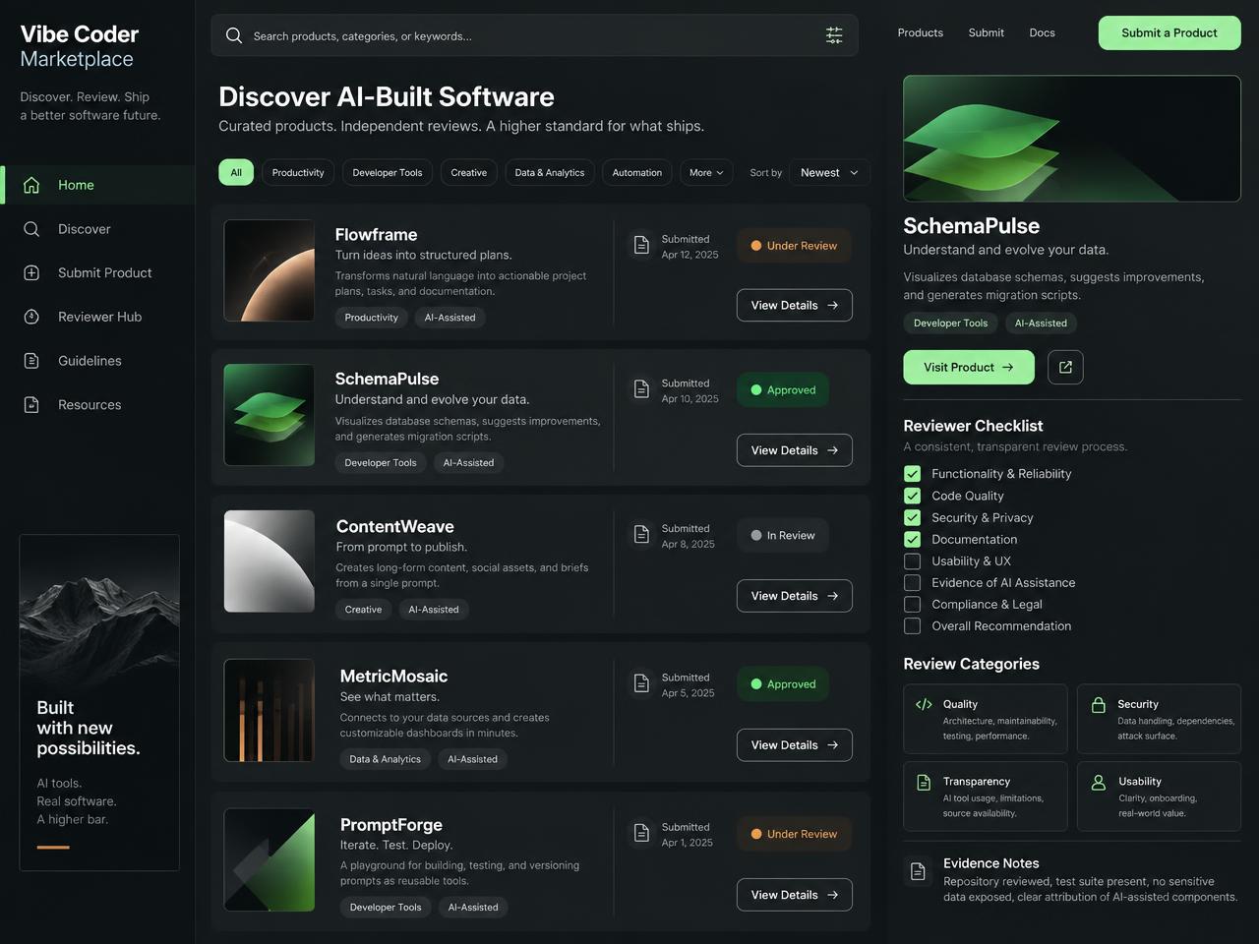Click the Submit a Product button
This screenshot has height=944, width=1259.
pos(1169,32)
